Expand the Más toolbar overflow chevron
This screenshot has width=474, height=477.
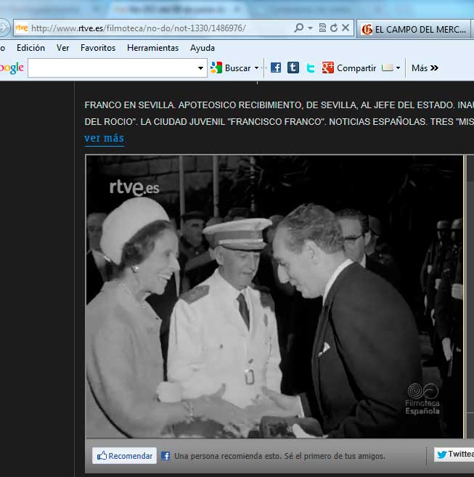[x=425, y=68]
